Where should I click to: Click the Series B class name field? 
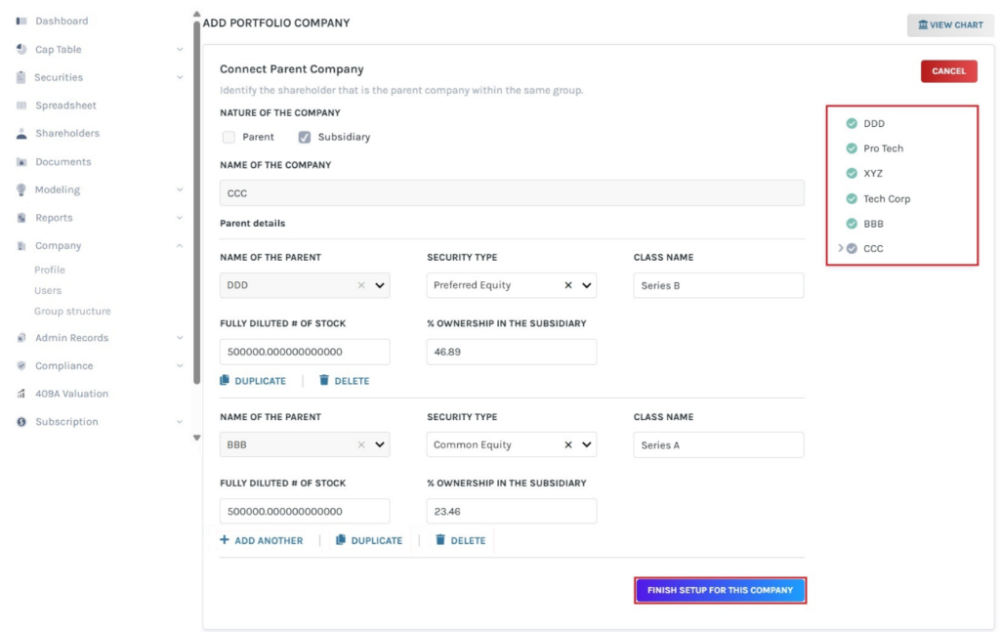click(718, 285)
